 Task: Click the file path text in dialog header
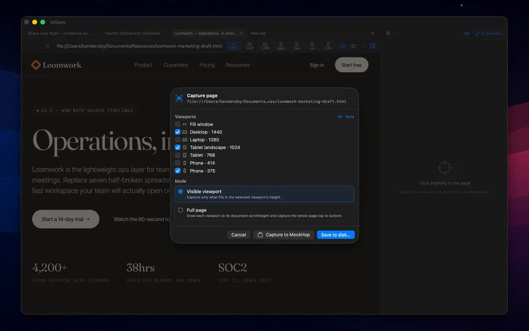click(x=267, y=101)
